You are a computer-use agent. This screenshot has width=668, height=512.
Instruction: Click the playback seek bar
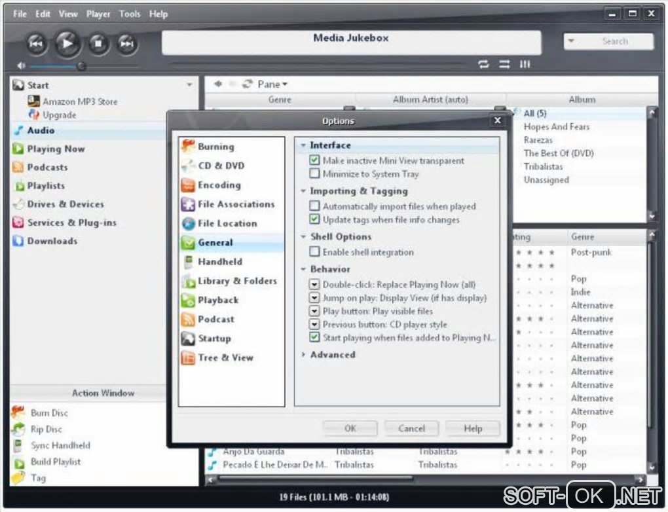(x=318, y=64)
